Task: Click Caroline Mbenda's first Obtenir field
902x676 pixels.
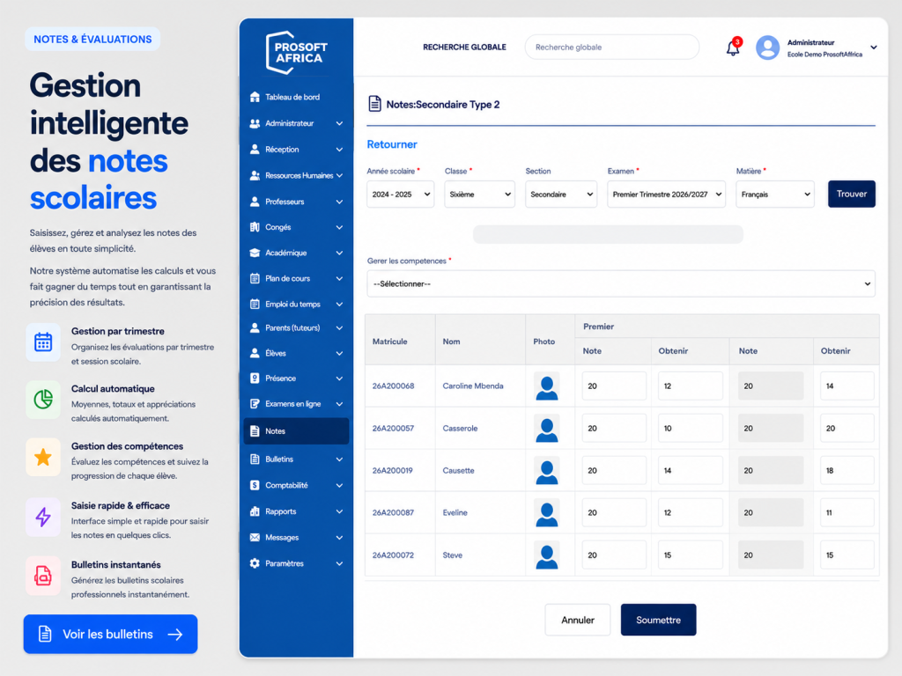Action: click(x=691, y=386)
